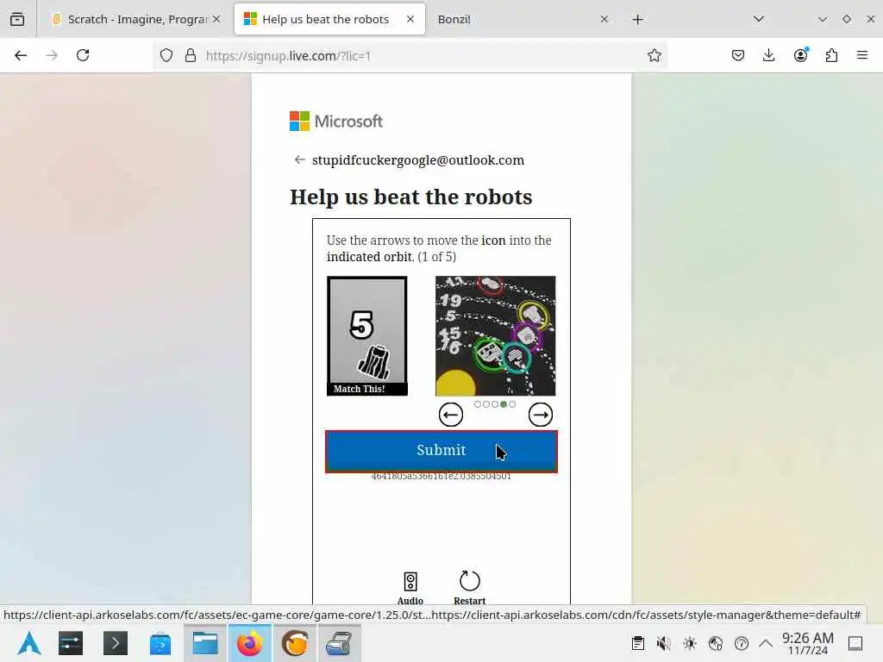The image size is (883, 662).
Task: Open the Extensions menu
Action: tap(831, 55)
